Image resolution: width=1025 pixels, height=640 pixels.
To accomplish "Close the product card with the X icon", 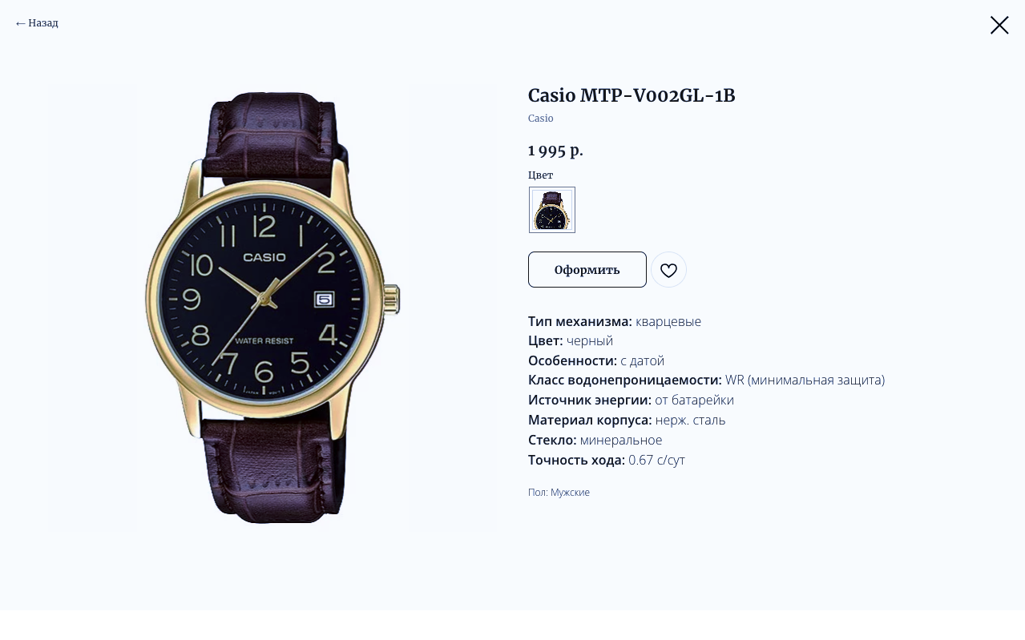I will click(x=999, y=26).
